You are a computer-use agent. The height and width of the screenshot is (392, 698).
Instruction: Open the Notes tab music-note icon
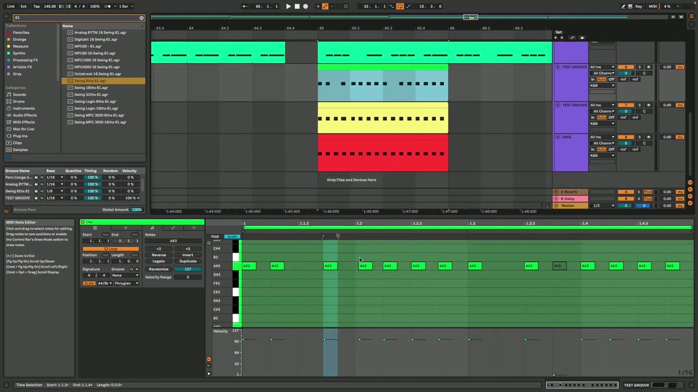click(x=152, y=228)
